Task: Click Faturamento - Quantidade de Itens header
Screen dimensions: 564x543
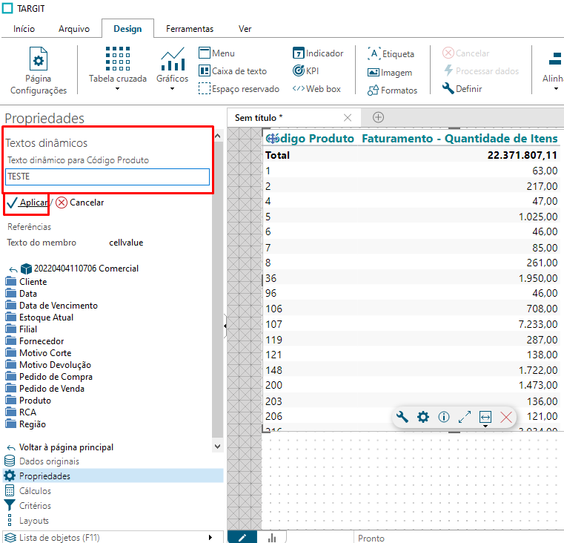Action: [x=460, y=138]
